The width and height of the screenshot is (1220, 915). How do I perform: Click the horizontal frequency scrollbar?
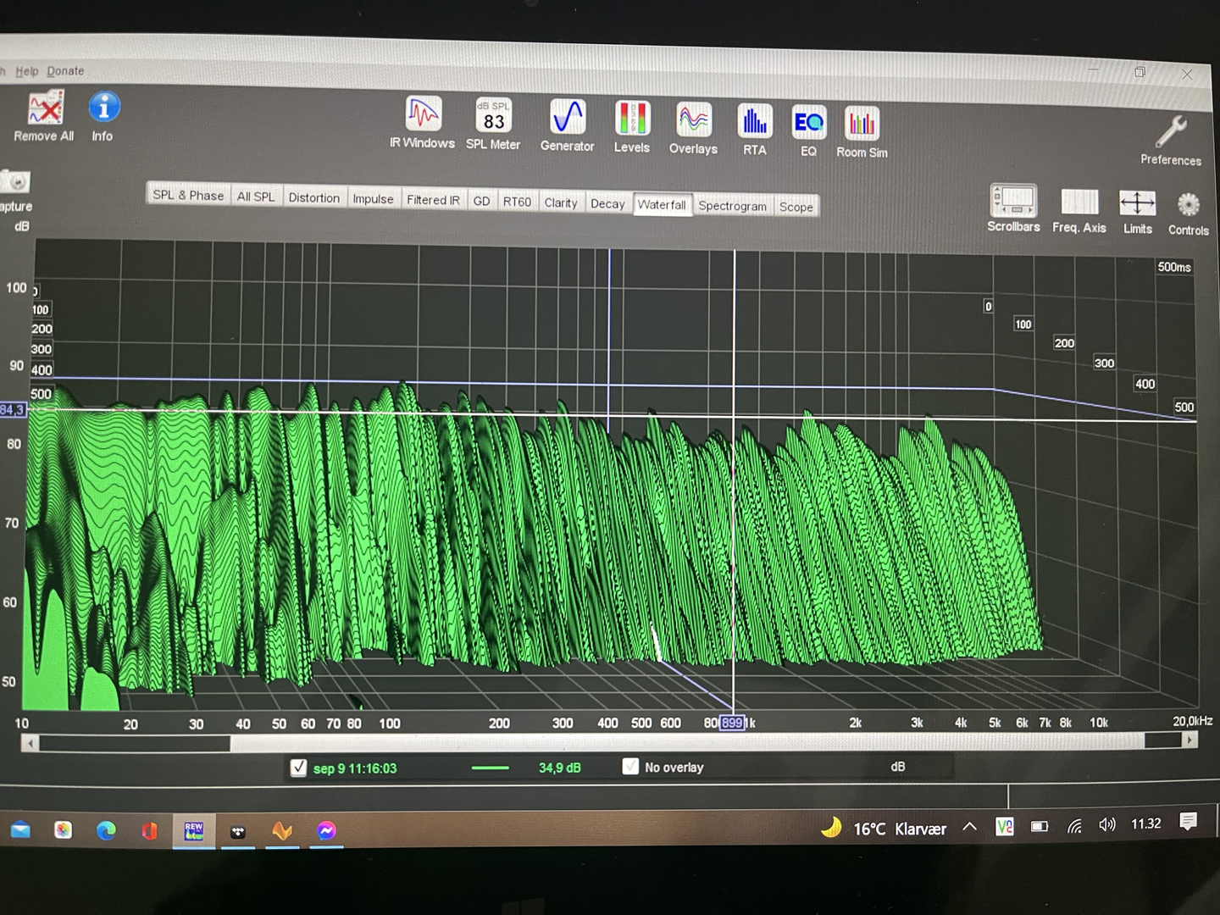coord(610,742)
